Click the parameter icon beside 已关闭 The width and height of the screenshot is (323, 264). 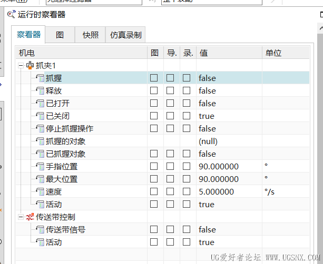point(40,116)
